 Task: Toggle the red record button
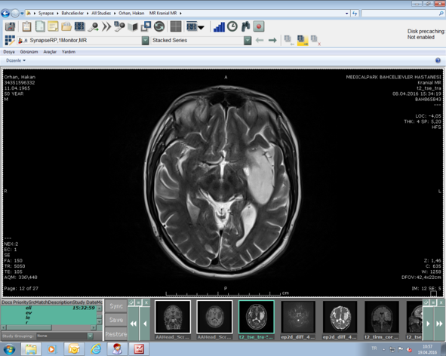(x=259, y=26)
